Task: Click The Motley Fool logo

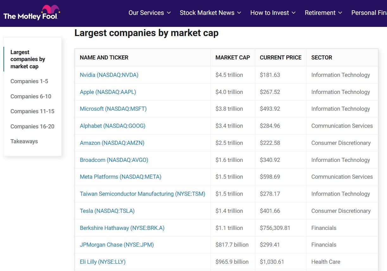Action: 31,13
